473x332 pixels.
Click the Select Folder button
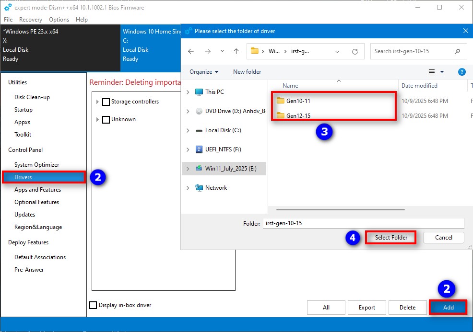point(391,238)
